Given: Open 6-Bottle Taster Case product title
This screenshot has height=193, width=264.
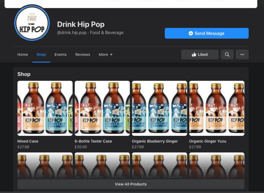Looking at the screenshot, I should click(x=93, y=141).
